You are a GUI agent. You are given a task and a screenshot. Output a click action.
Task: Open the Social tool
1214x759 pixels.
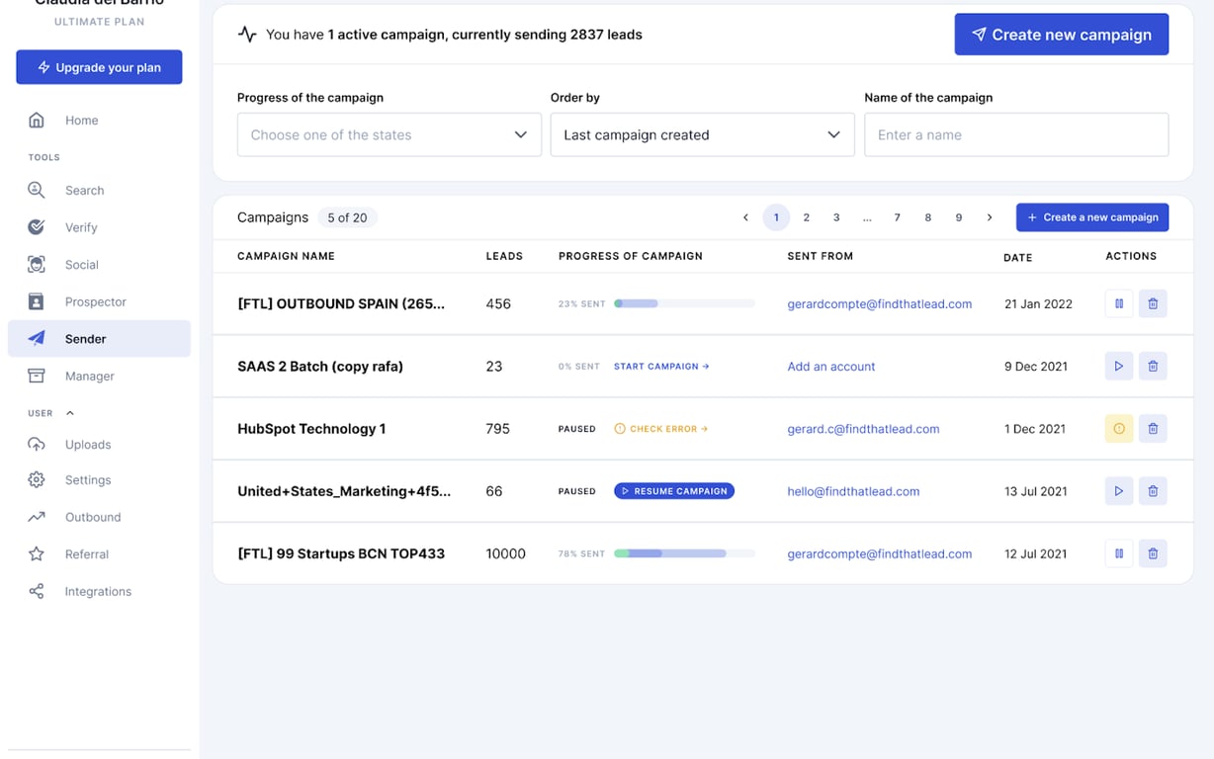83,264
